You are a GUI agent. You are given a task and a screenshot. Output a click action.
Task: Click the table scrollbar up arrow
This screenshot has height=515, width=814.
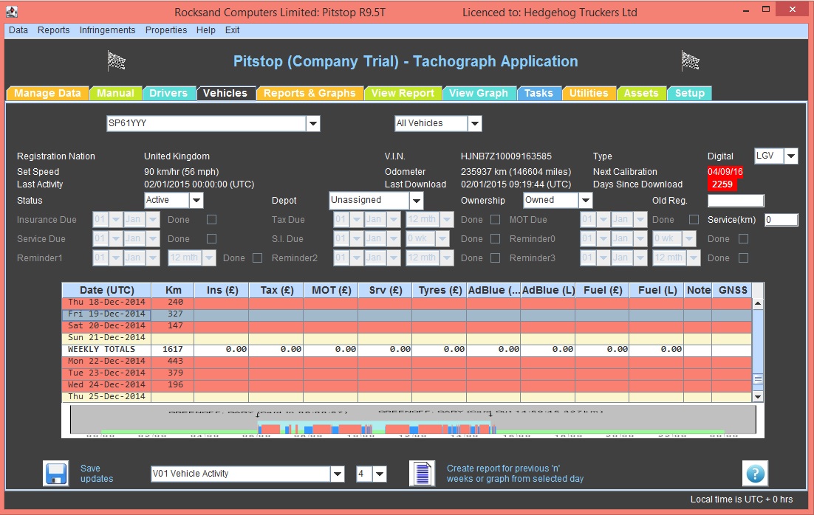click(x=758, y=303)
